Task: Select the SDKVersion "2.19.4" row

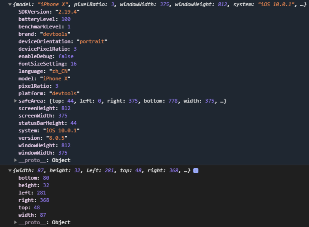Action: pyautogui.click(x=49, y=12)
